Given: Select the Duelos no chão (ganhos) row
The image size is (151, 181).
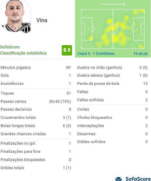Looking at the screenshot, I should (112, 67).
